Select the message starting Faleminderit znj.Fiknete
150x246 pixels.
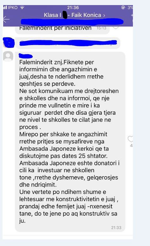(x=70, y=142)
